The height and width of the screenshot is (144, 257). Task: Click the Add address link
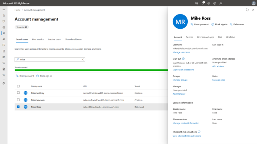point(218,66)
